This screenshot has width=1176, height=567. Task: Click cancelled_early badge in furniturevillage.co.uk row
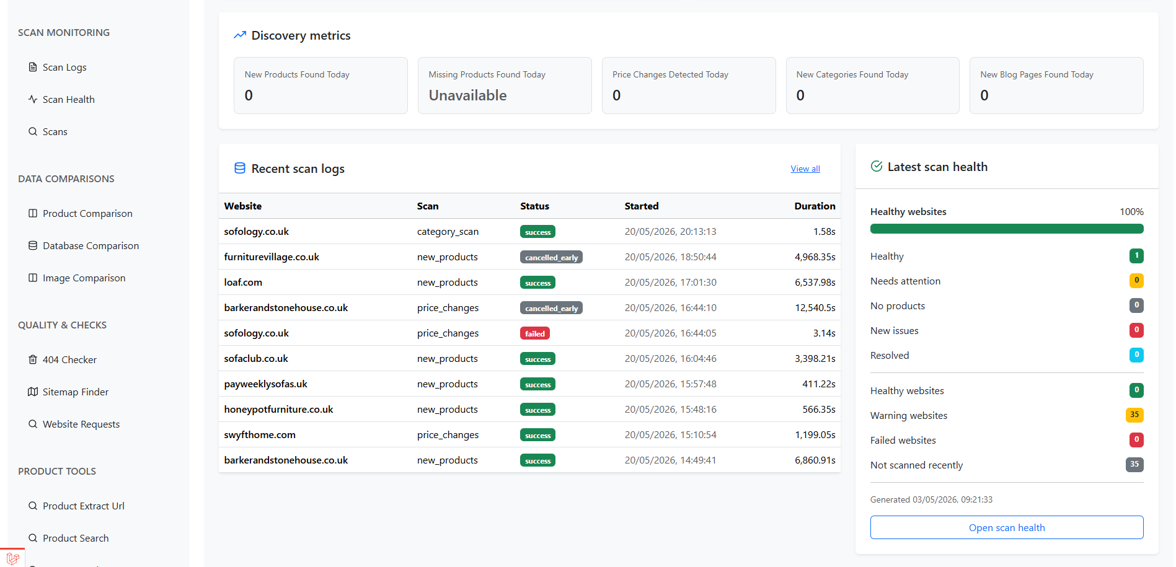pyautogui.click(x=551, y=257)
